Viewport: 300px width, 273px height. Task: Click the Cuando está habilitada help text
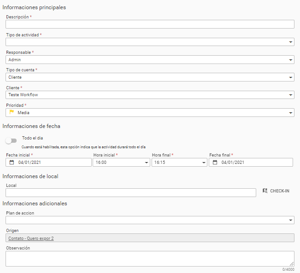click(83, 147)
